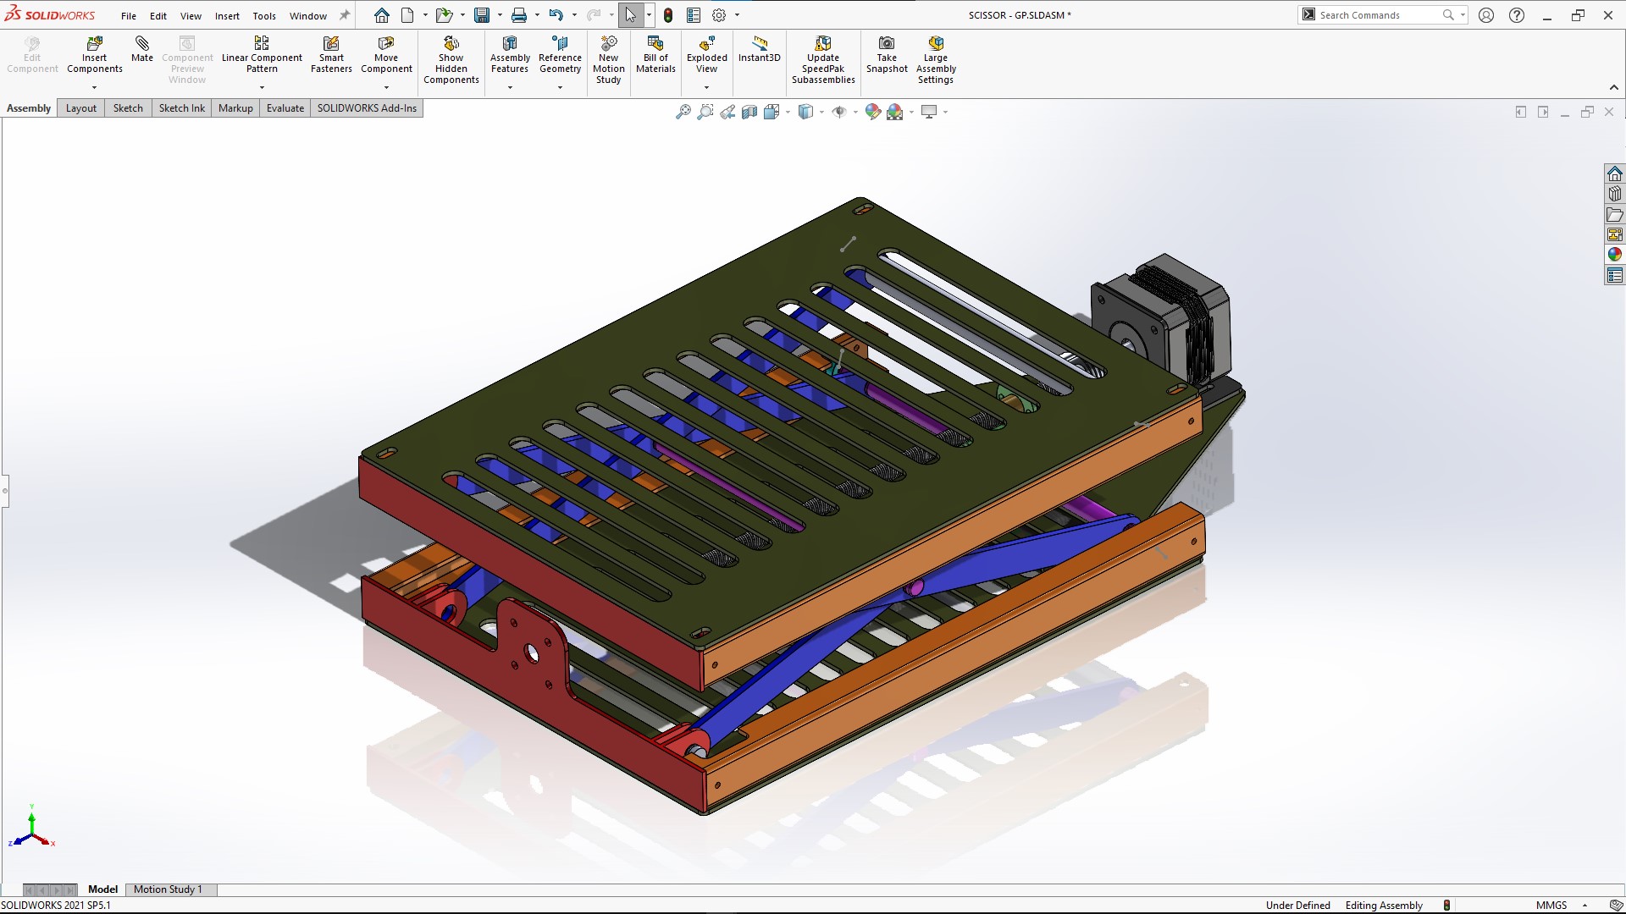The image size is (1626, 914).
Task: Click Edit Appearance in view toolbar
Action: click(x=872, y=112)
